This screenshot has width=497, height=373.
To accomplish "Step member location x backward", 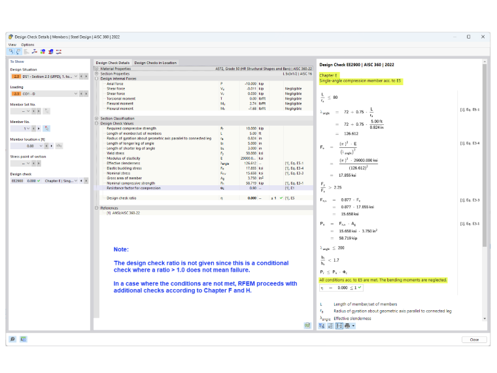I will click(x=46, y=146).
